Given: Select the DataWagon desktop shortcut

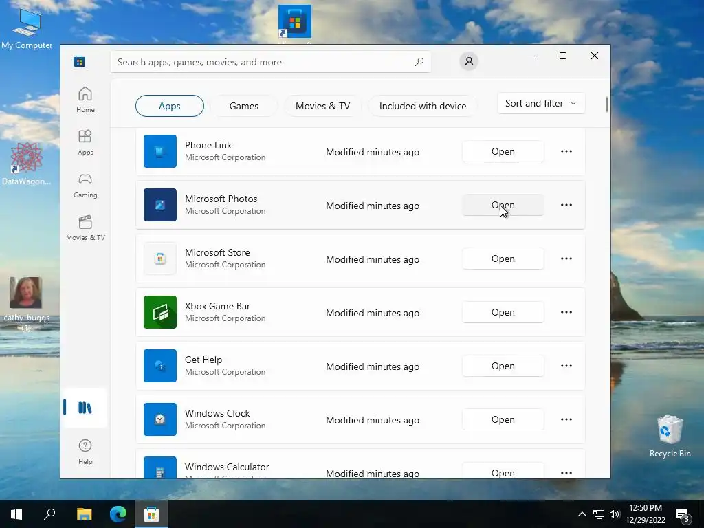Looking at the screenshot, I should (x=26, y=164).
